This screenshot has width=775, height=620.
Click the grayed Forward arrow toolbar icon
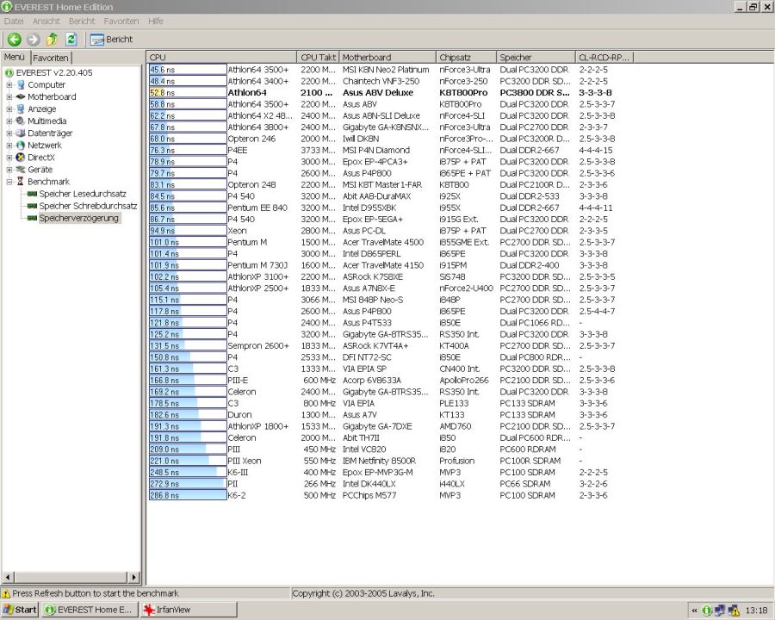tap(33, 39)
